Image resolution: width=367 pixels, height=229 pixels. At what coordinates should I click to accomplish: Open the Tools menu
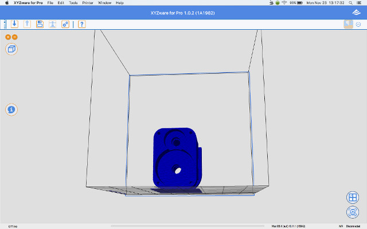(73, 3)
